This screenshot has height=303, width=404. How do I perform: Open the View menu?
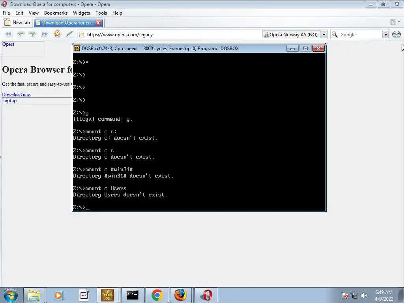pos(34,13)
